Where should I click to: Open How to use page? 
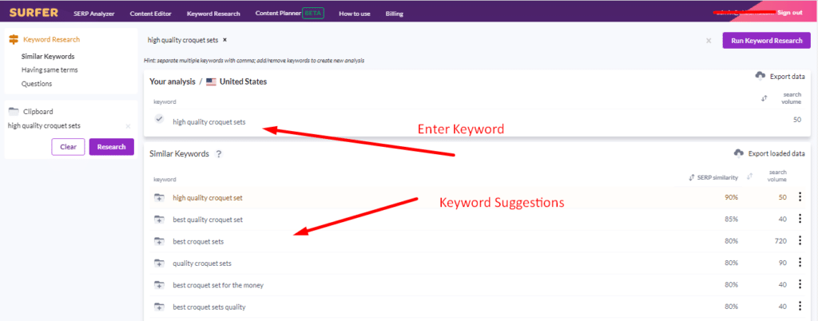(354, 14)
